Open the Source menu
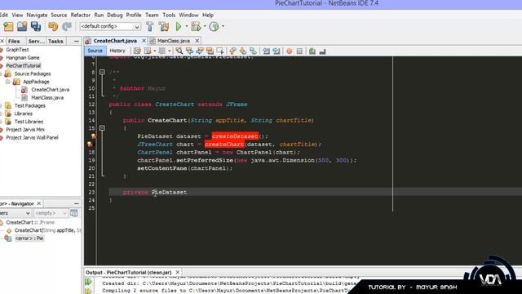Viewport: 522px width, 294px height. [x=59, y=15]
